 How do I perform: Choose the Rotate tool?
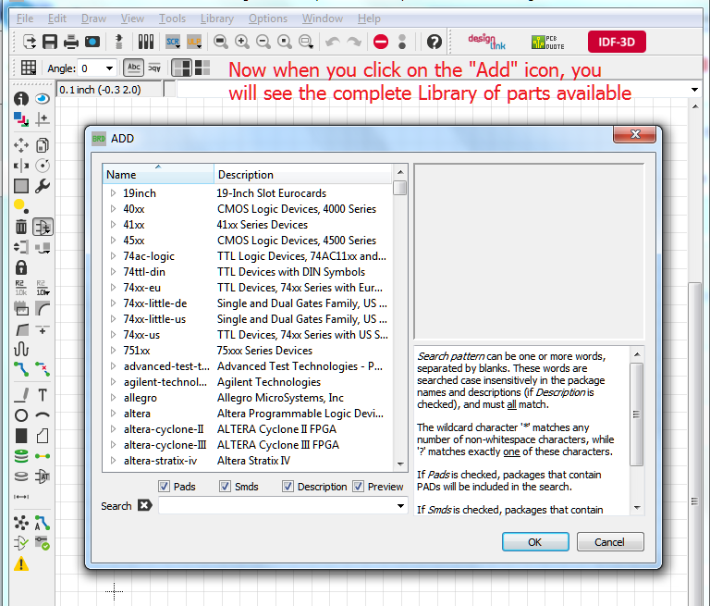coord(43,166)
